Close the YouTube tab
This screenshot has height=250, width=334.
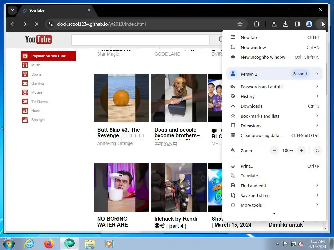tap(89, 10)
